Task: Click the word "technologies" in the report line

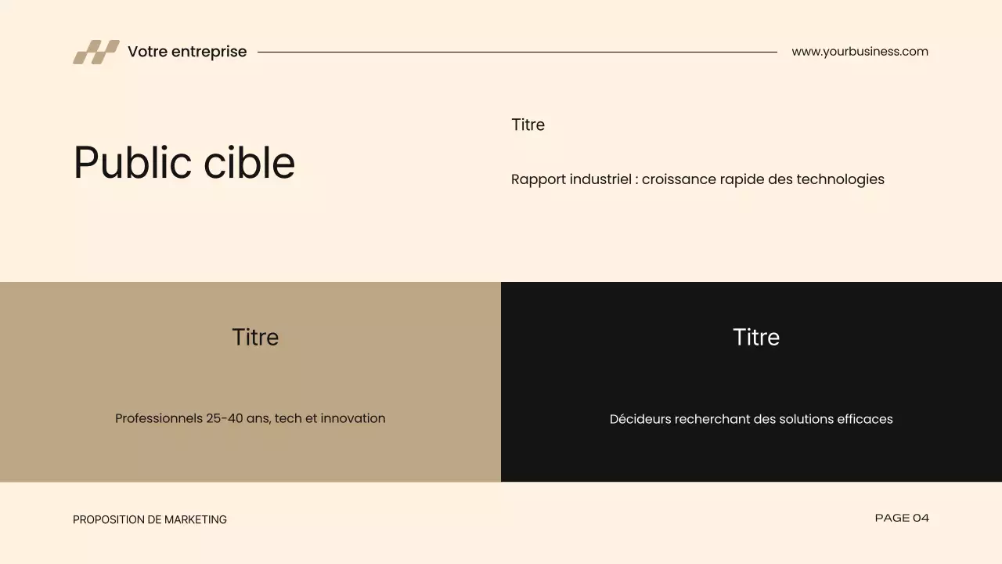Action: (840, 179)
